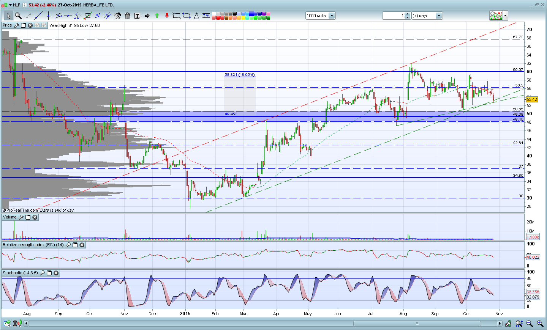
Task: Click the instrument info icon beside HLF
Action: (x=25, y=5)
